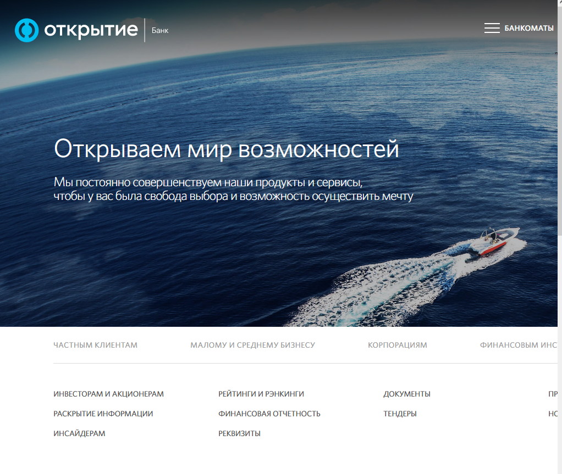The height and width of the screenshot is (474, 562).
Task: Click the ИНСАЙДЕРАМ link
Action: (x=79, y=433)
